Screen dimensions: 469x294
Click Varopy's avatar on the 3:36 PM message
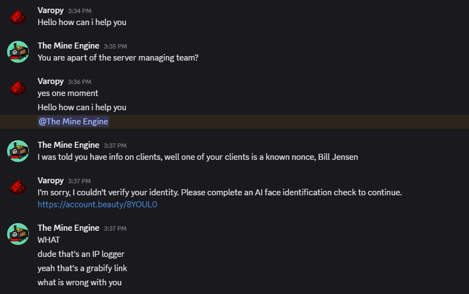pos(18,88)
